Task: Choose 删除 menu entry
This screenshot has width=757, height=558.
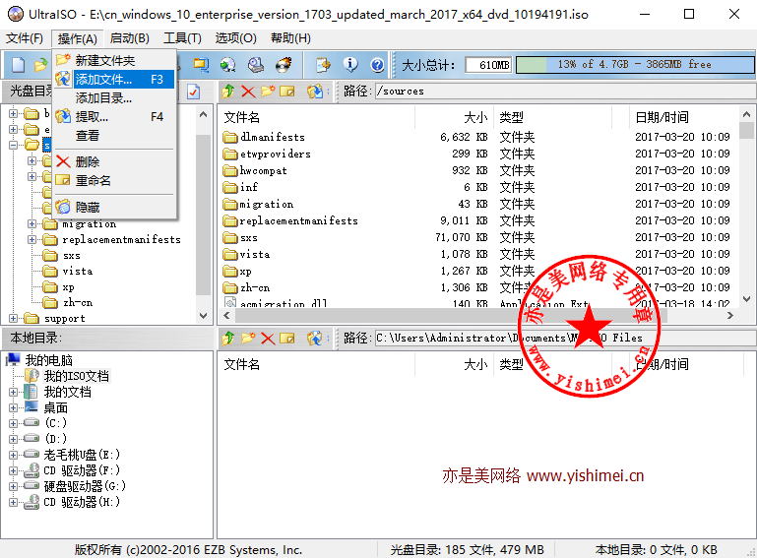Action: tap(114, 161)
